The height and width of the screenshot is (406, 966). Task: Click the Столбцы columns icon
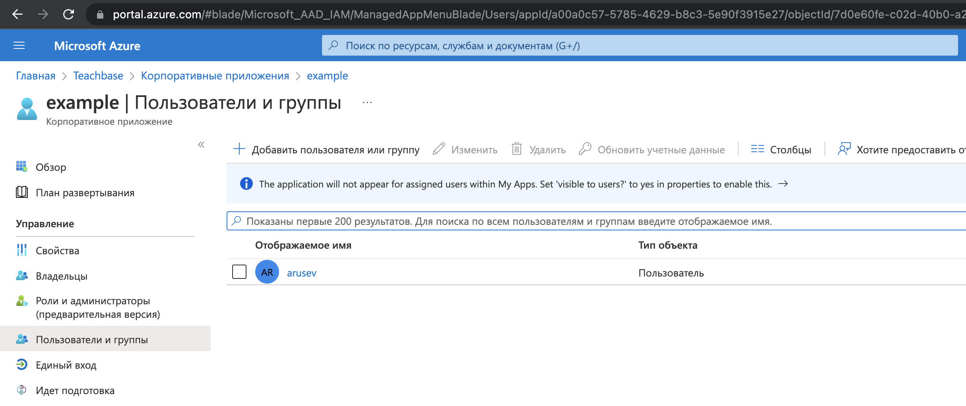coord(758,149)
